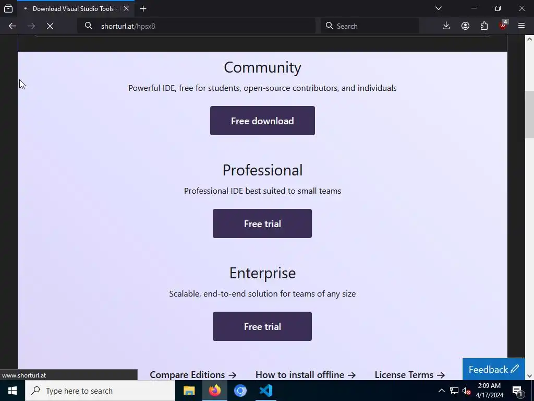Screen dimensions: 534x401
Task: Show hidden system tray icons
Action: [x=441, y=391]
